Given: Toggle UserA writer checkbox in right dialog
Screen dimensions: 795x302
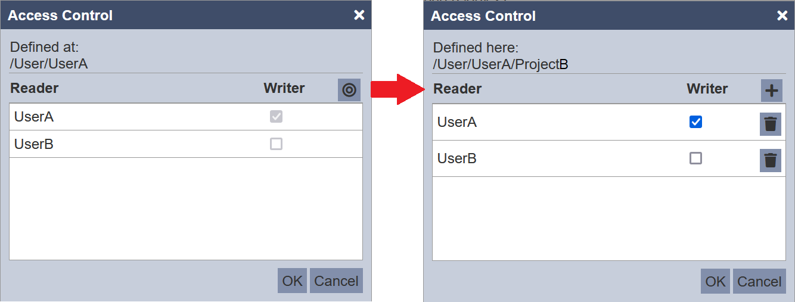Looking at the screenshot, I should 695,122.
